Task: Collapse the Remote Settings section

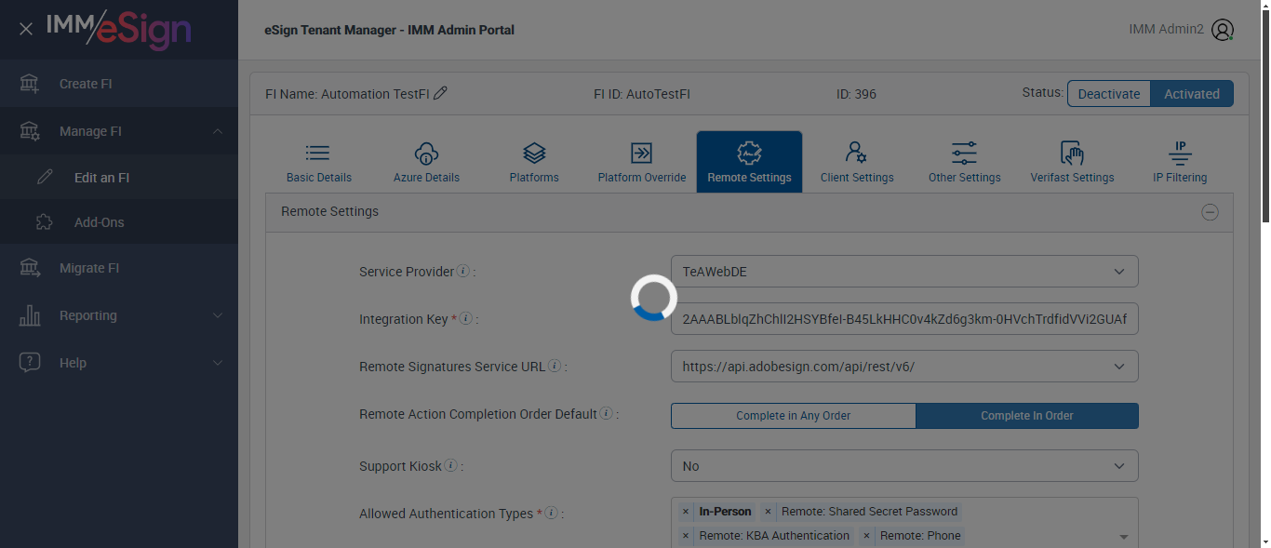Action: pyautogui.click(x=1210, y=212)
